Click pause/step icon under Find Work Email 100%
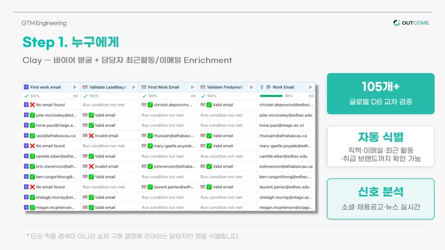 [193, 96]
